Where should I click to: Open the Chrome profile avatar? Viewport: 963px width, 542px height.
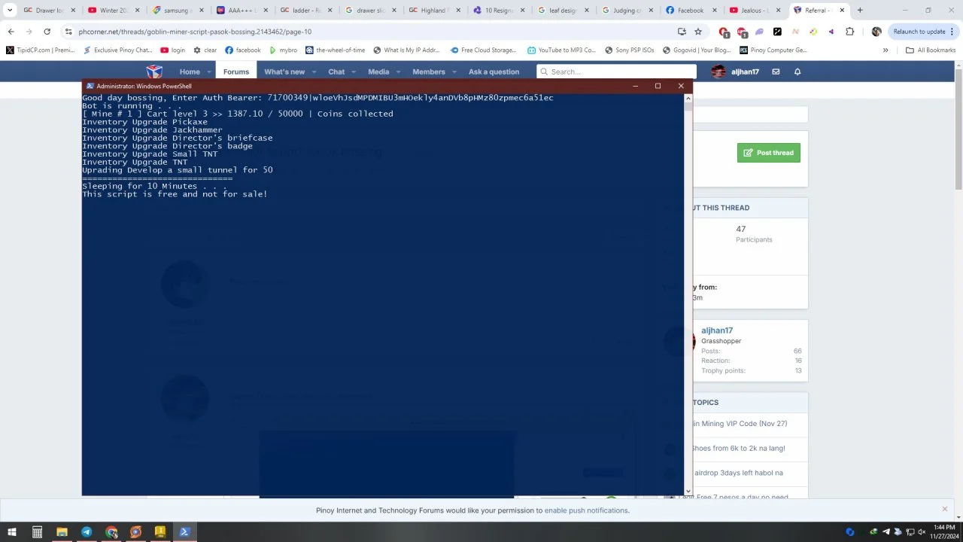click(x=876, y=32)
